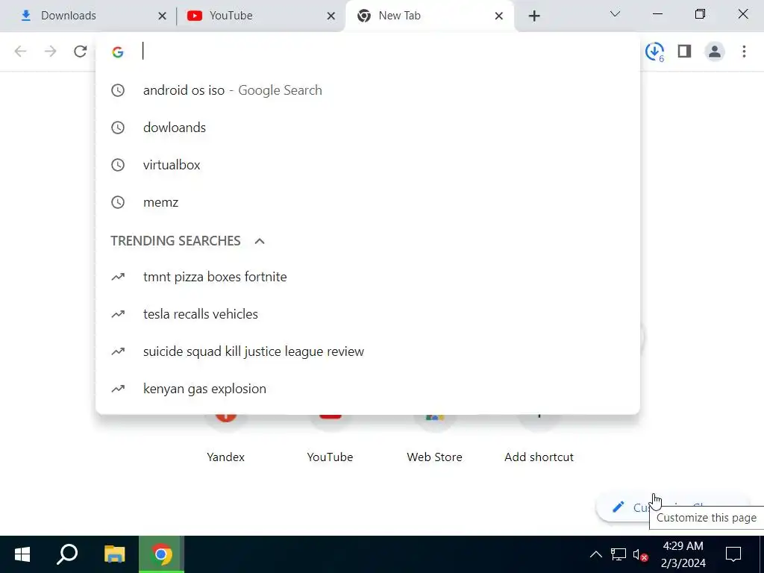The image size is (764, 573).
Task: Click Chrome icon in taskbar
Action: [161, 554]
